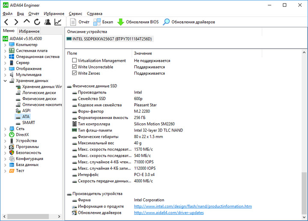Screen dimensions: 308x221
Task: Select the AIDA64 v5.95.4500 root node
Action: pyautogui.click(x=26, y=38)
